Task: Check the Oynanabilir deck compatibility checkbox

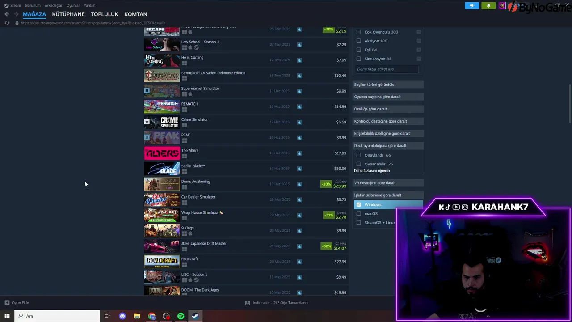Action: [358, 164]
